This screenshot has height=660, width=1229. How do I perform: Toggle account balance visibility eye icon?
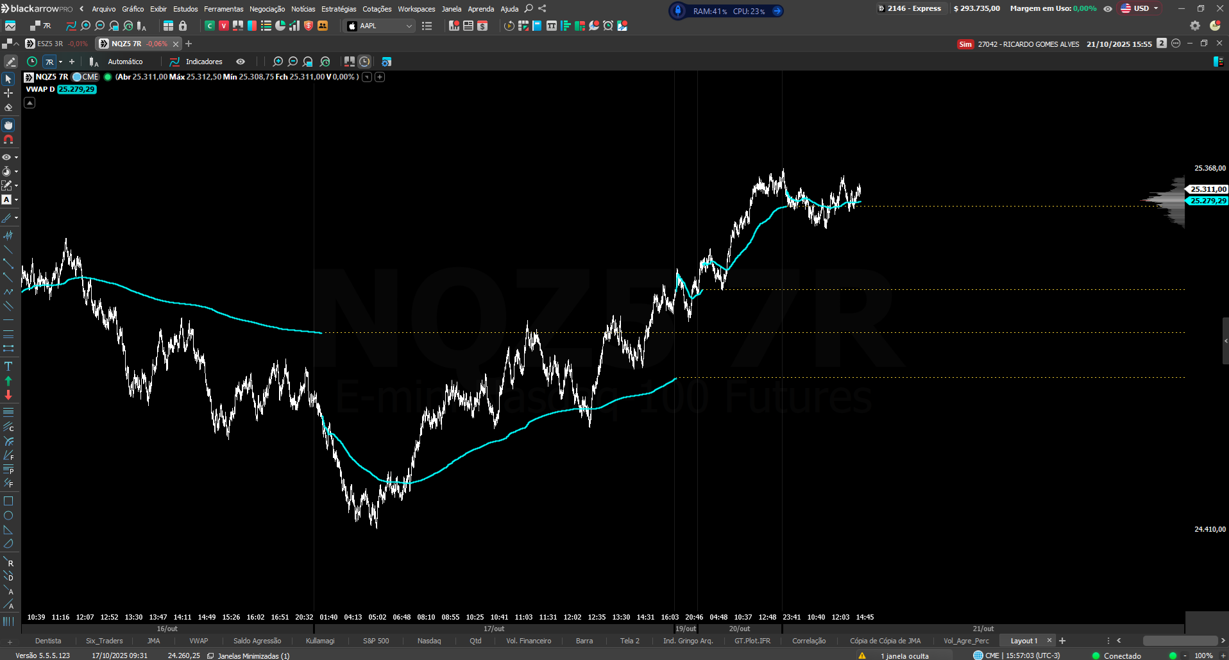1108,9
